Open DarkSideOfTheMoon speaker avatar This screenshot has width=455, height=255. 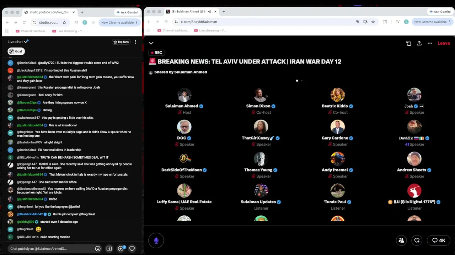point(184,159)
